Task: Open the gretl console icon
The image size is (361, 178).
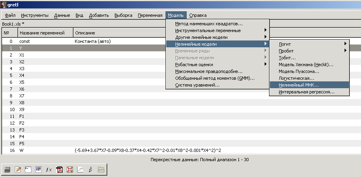Action: tap(28, 170)
